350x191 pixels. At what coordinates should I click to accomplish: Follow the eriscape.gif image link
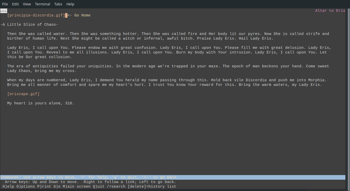point(23,94)
